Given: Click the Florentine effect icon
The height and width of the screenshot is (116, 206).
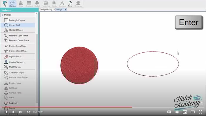Looking at the screenshot, I should pyautogui.click(x=46, y=4).
